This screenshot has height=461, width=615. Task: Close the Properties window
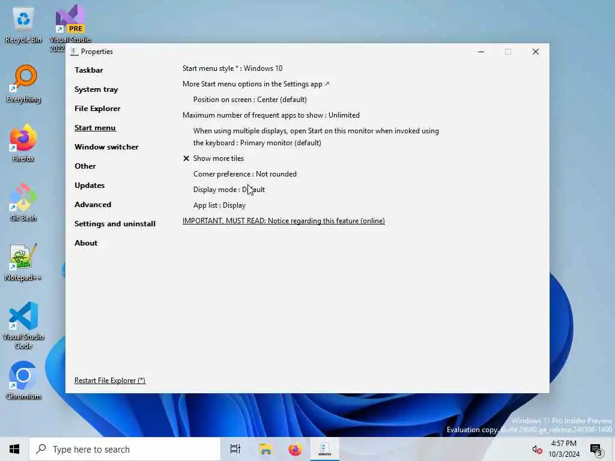pos(535,52)
